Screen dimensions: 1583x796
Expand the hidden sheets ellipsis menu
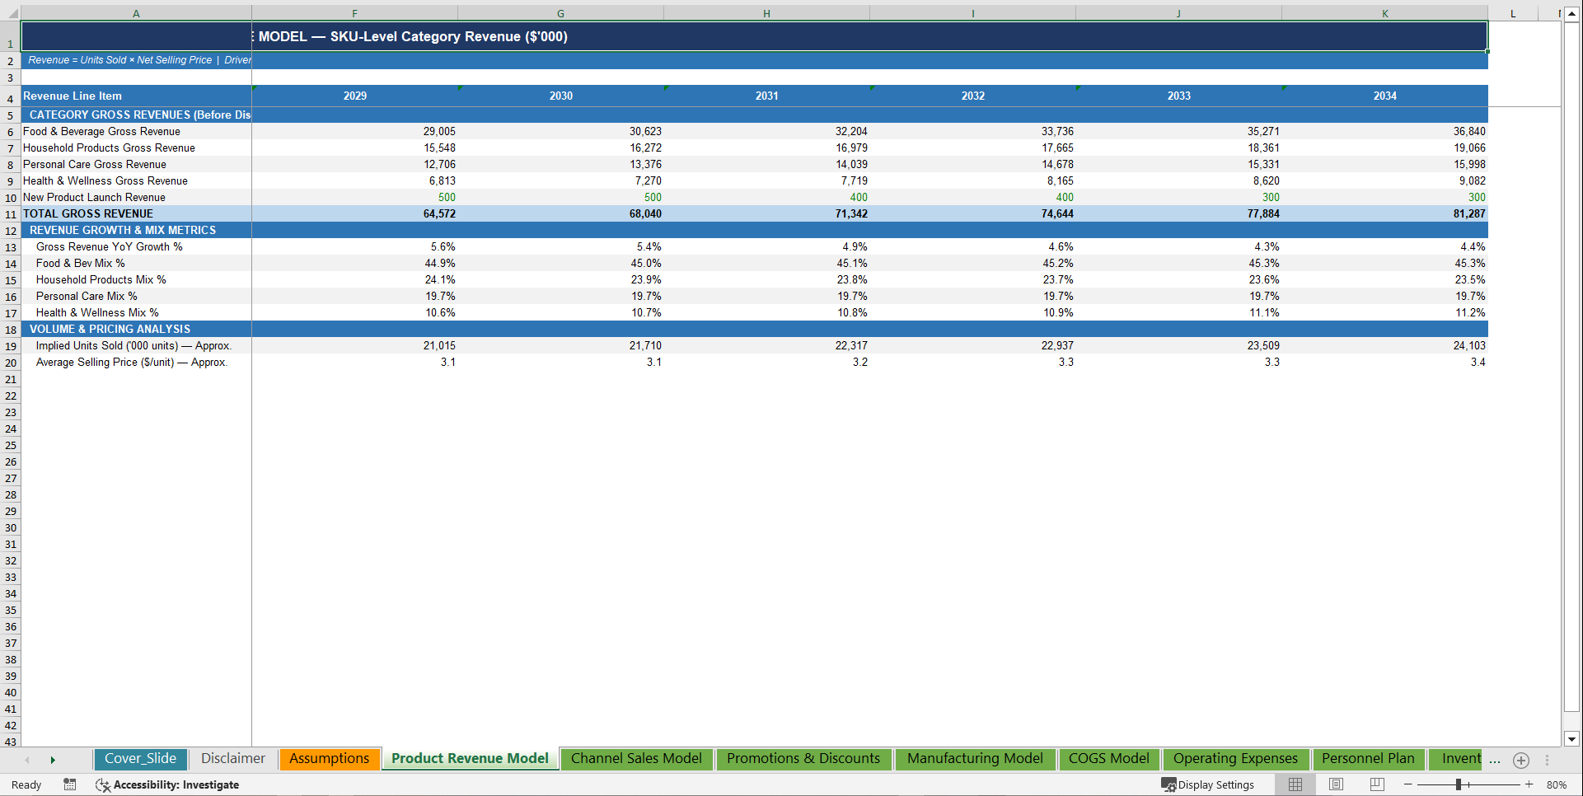coord(1494,760)
